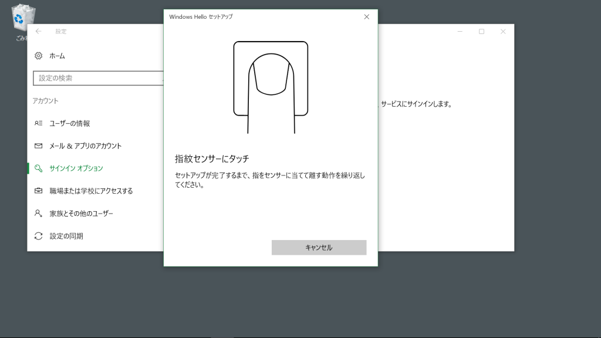Screen dimensions: 601x338
Task: Click the アカウント section heading
Action: [x=45, y=101]
